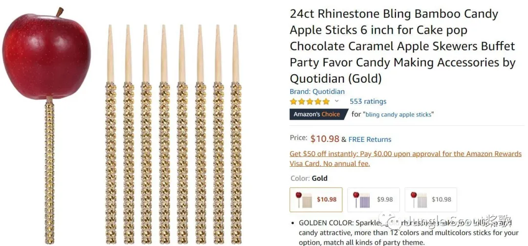Open the 553 ratings link

click(368, 101)
